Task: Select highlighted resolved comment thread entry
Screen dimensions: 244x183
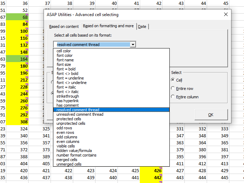Action: [x=111, y=110]
